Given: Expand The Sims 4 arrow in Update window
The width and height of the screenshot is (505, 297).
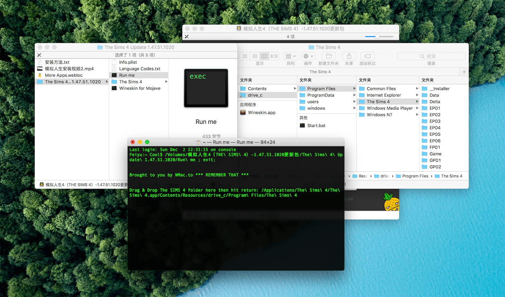Looking at the screenshot, I should coord(166,82).
